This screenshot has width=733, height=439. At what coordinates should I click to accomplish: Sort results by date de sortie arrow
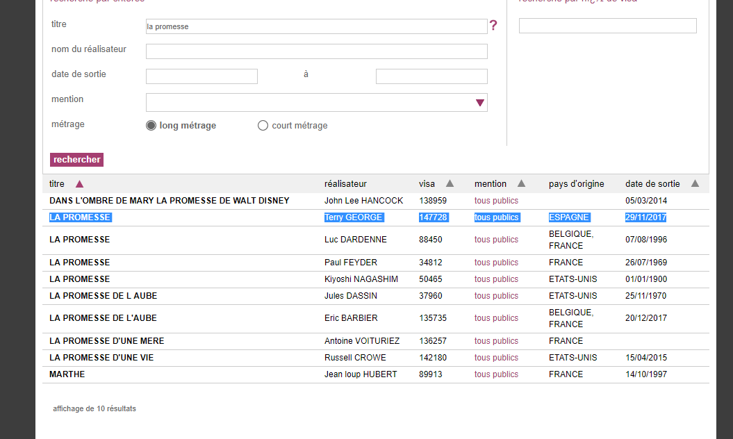point(695,183)
